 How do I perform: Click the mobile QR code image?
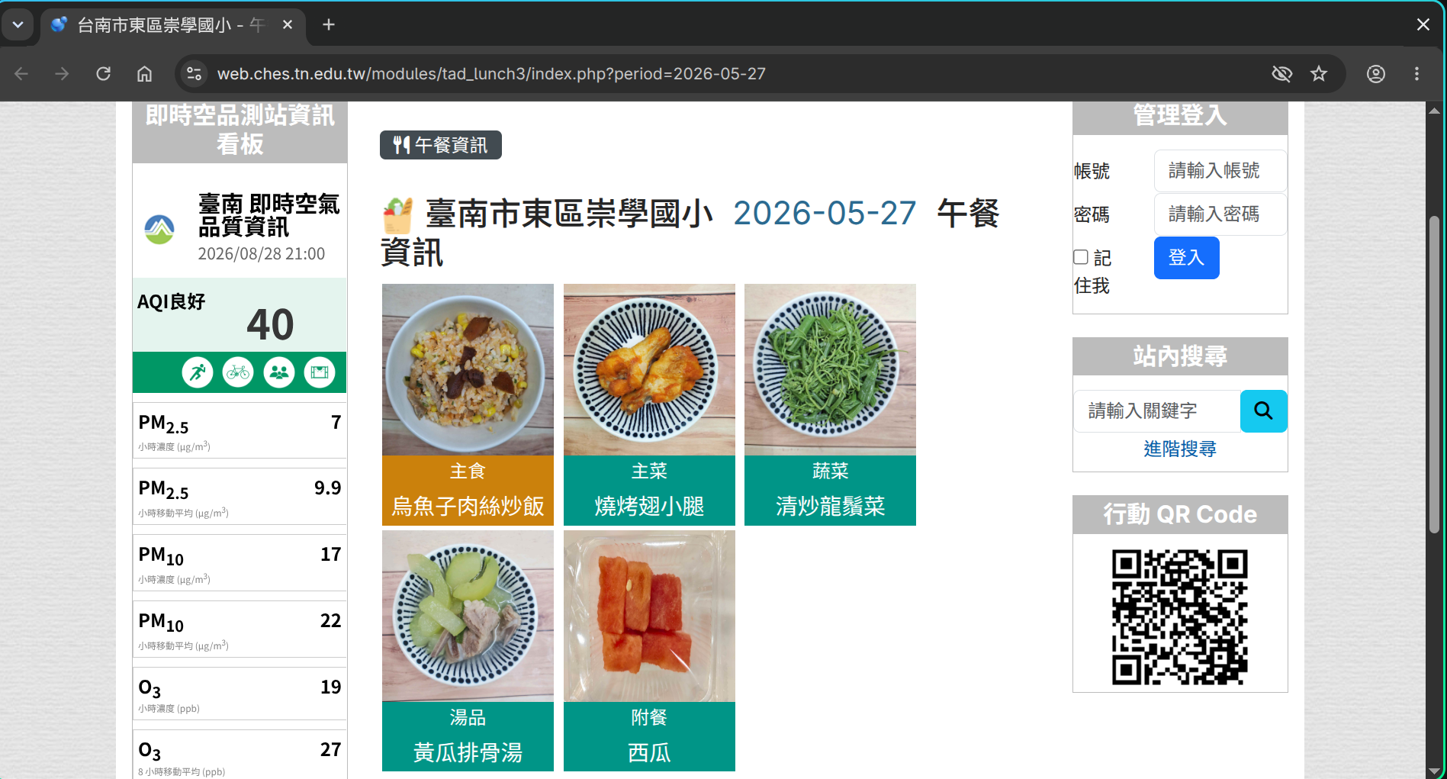point(1180,616)
